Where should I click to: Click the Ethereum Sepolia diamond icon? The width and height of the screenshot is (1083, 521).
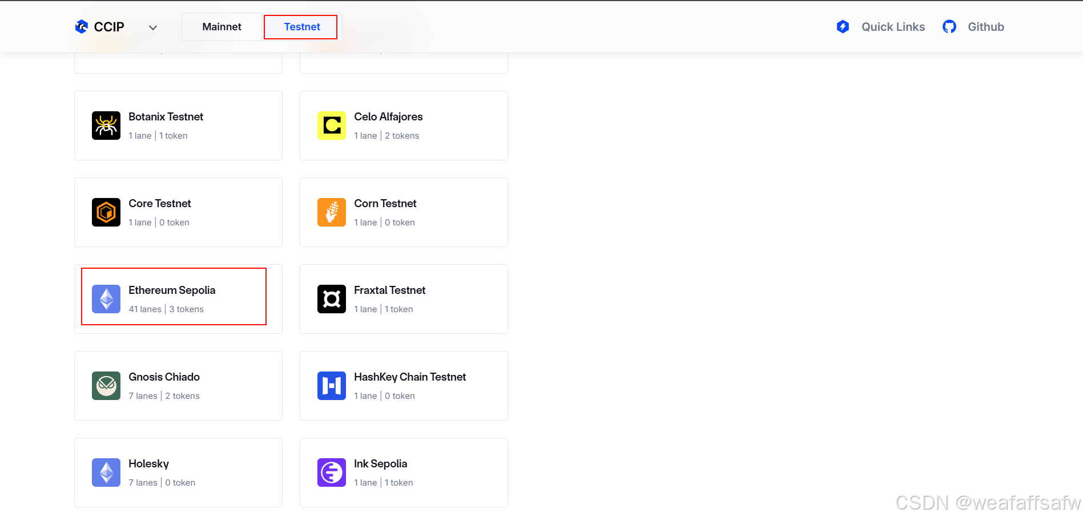click(106, 299)
